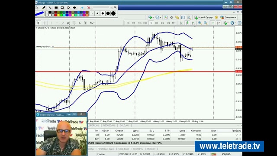Pick the red color swatch
277x156 pixels.
[x=56, y=15]
